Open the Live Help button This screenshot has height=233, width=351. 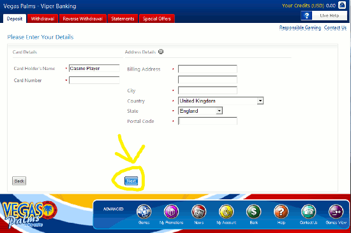point(324,16)
